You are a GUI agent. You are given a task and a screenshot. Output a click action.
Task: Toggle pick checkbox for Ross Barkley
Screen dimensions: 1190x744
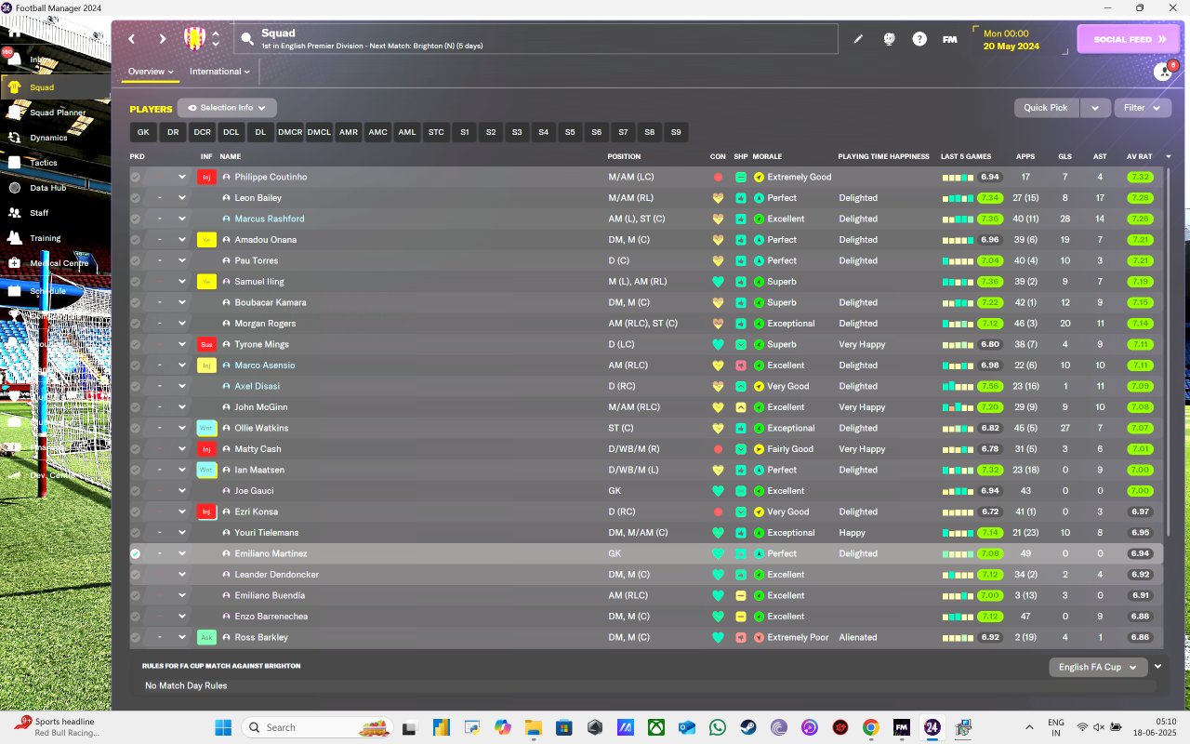[x=136, y=637]
